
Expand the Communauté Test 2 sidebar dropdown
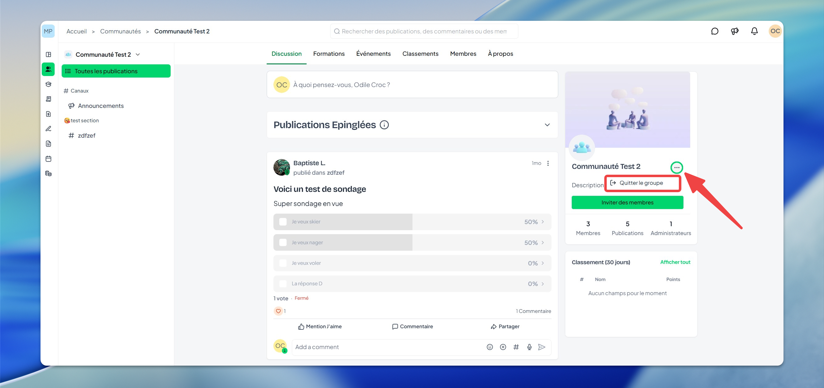point(138,55)
